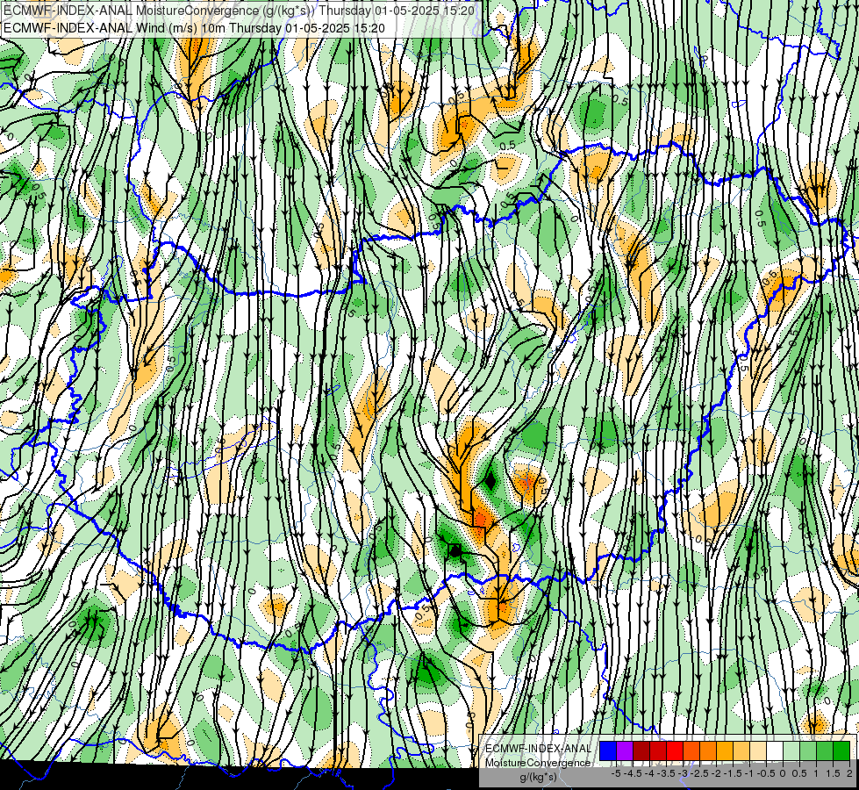
Task: Click the darkest green legend swatch
Action: click(x=841, y=750)
